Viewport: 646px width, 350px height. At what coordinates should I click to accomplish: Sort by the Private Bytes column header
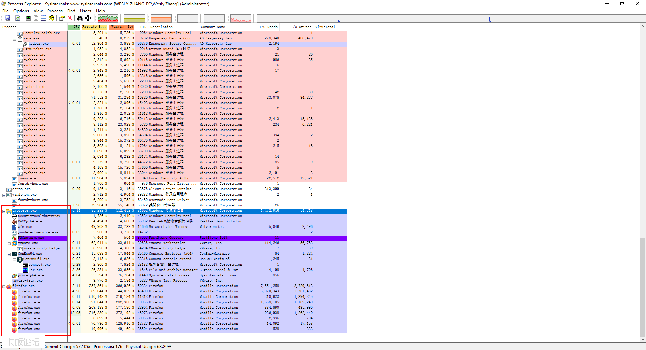coord(94,27)
